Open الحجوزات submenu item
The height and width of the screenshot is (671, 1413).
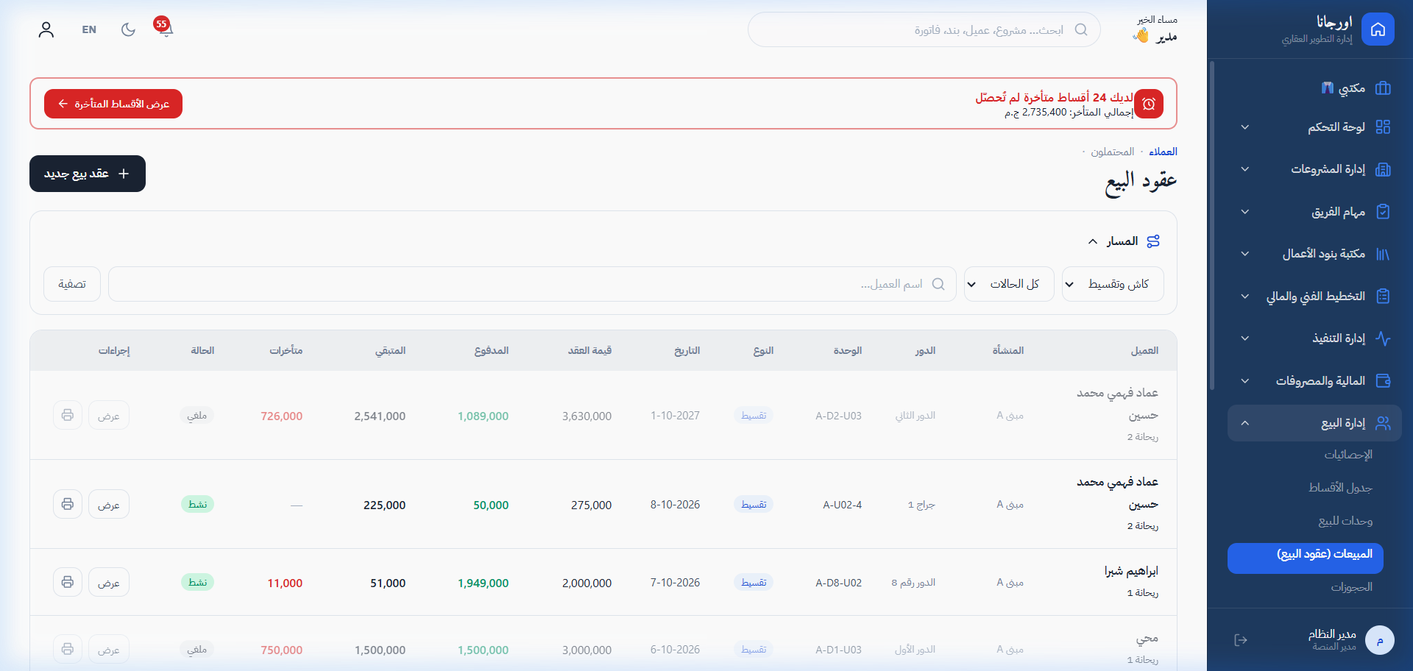pyautogui.click(x=1351, y=587)
